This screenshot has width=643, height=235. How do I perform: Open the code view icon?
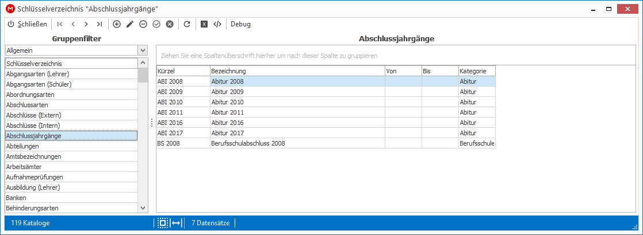click(217, 24)
